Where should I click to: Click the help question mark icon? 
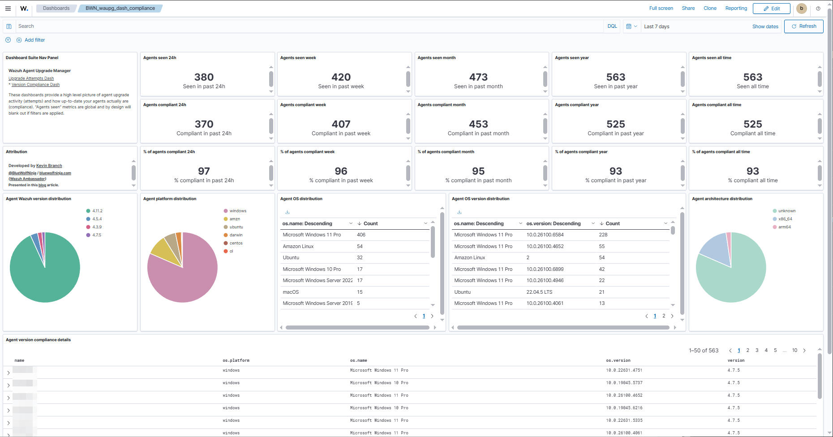(818, 8)
